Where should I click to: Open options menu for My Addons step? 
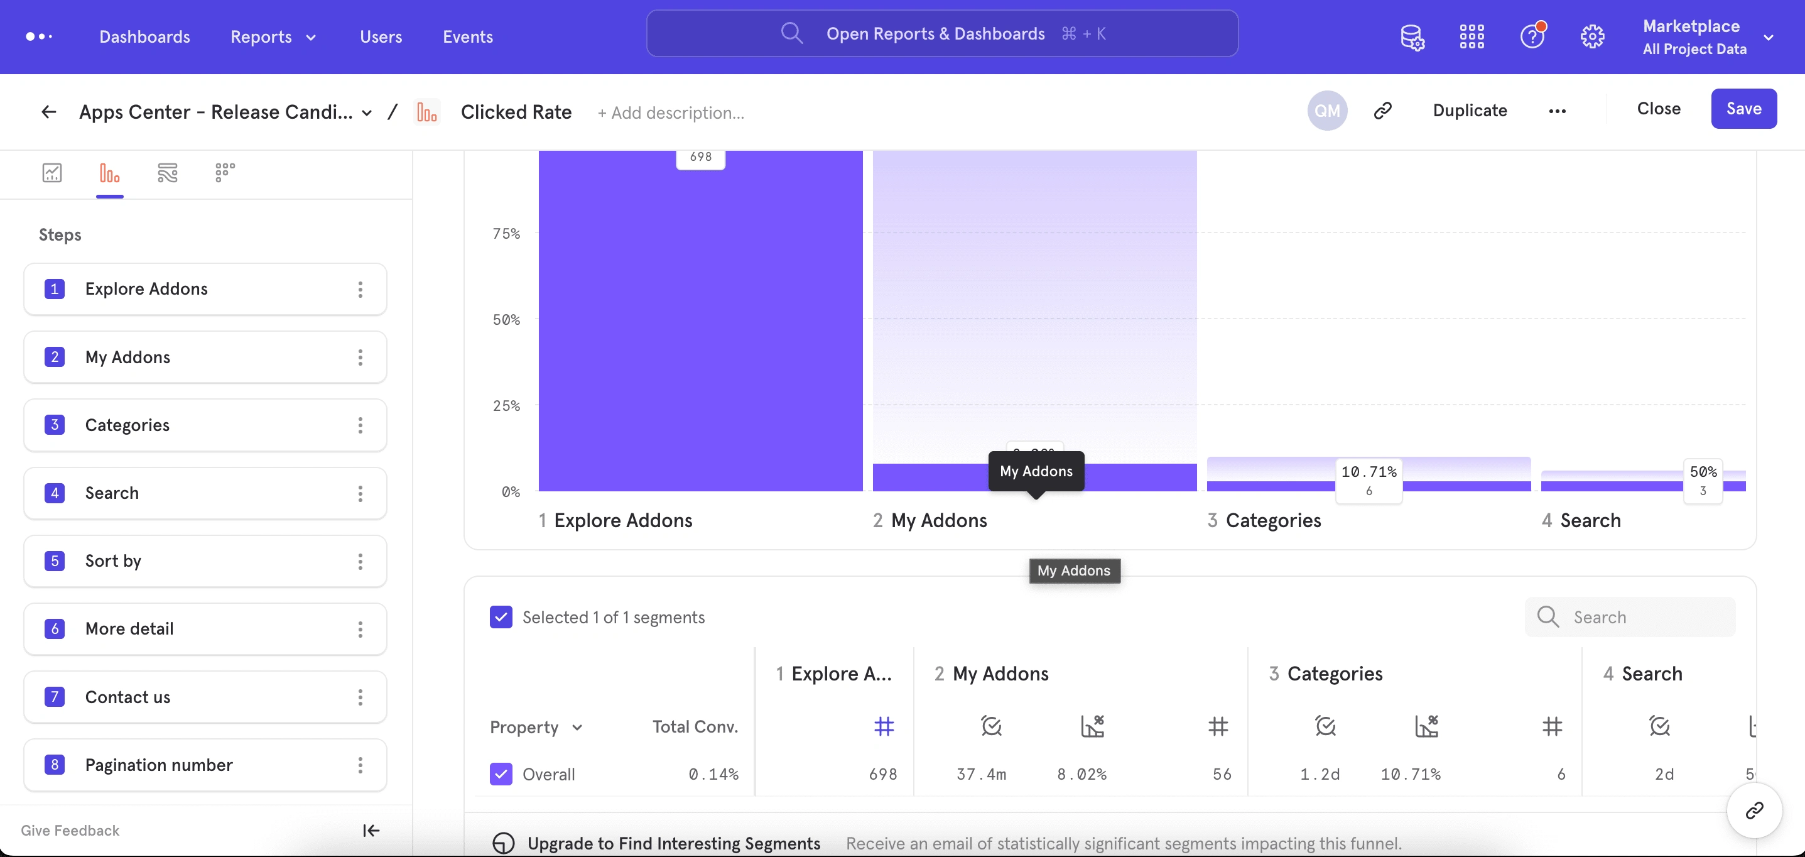[360, 358]
